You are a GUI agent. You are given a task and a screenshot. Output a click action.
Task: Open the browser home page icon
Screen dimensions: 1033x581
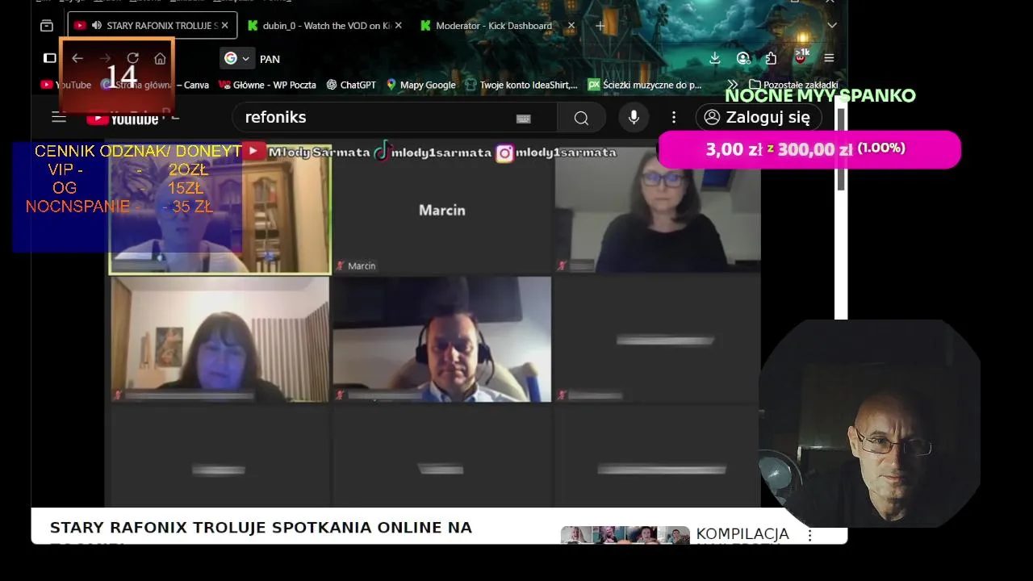coord(160,58)
